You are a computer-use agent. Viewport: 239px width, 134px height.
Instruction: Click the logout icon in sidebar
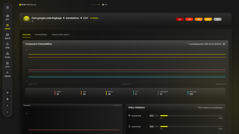[x=7, y=112]
